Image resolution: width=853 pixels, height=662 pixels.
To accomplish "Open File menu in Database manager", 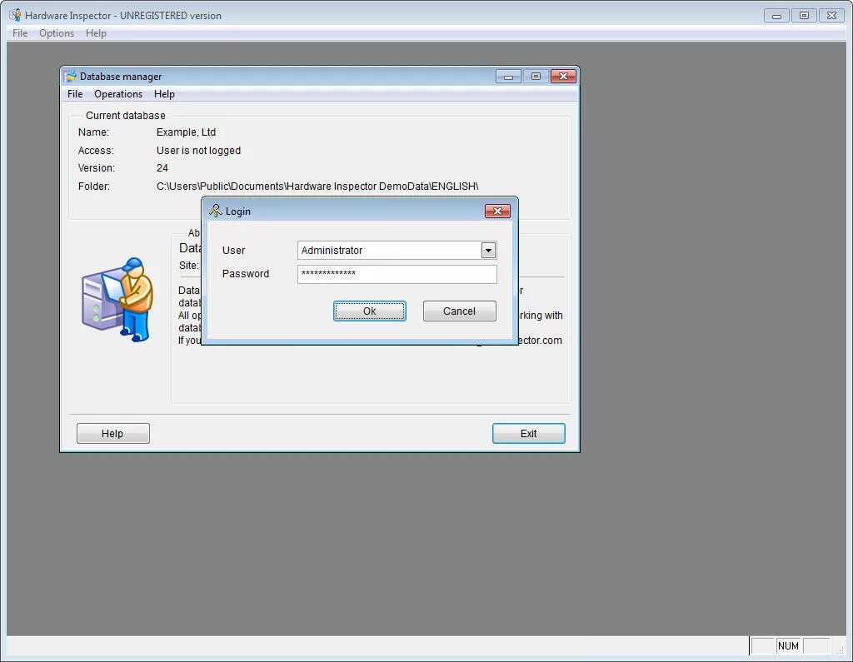I will tap(75, 94).
